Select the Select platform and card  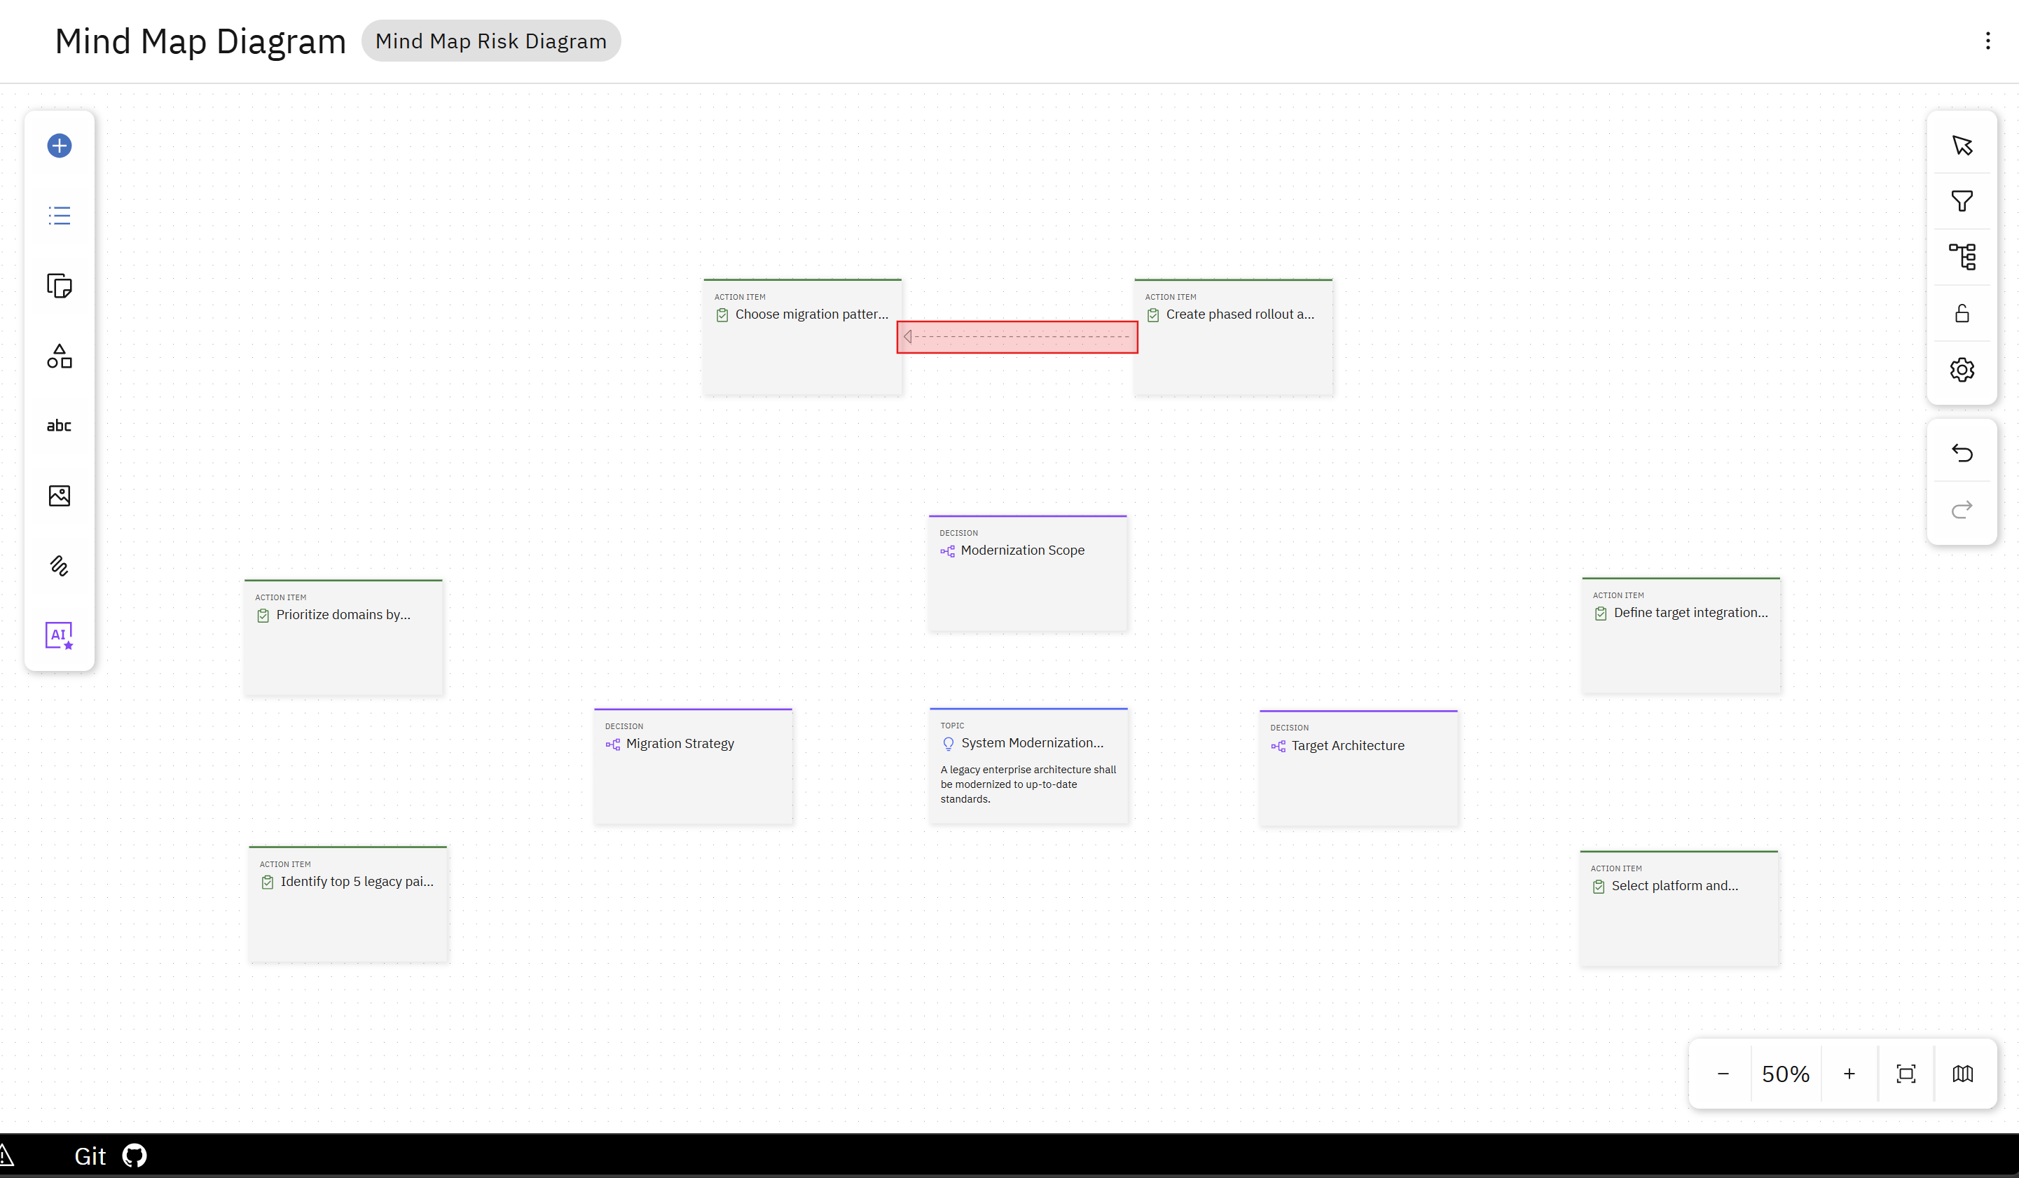point(1679,908)
